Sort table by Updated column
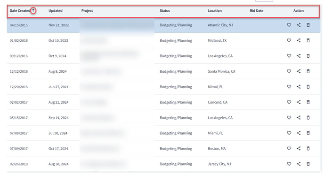The height and width of the screenshot is (175, 324). 56,11
